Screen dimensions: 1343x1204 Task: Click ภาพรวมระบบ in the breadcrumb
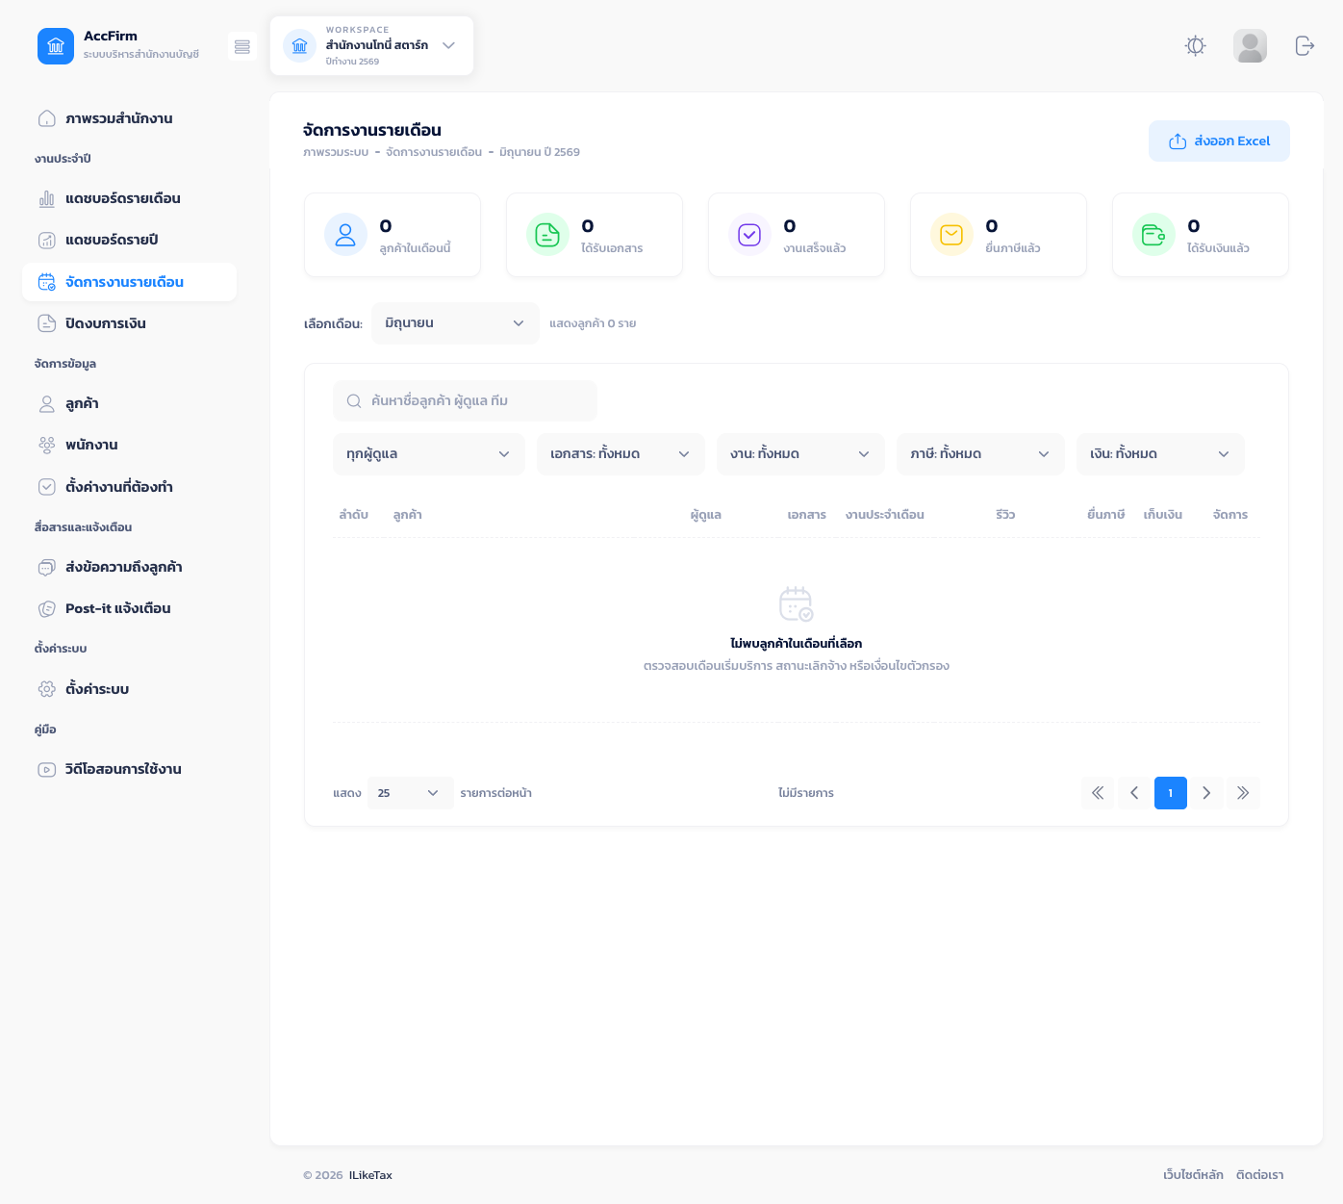coord(336,152)
